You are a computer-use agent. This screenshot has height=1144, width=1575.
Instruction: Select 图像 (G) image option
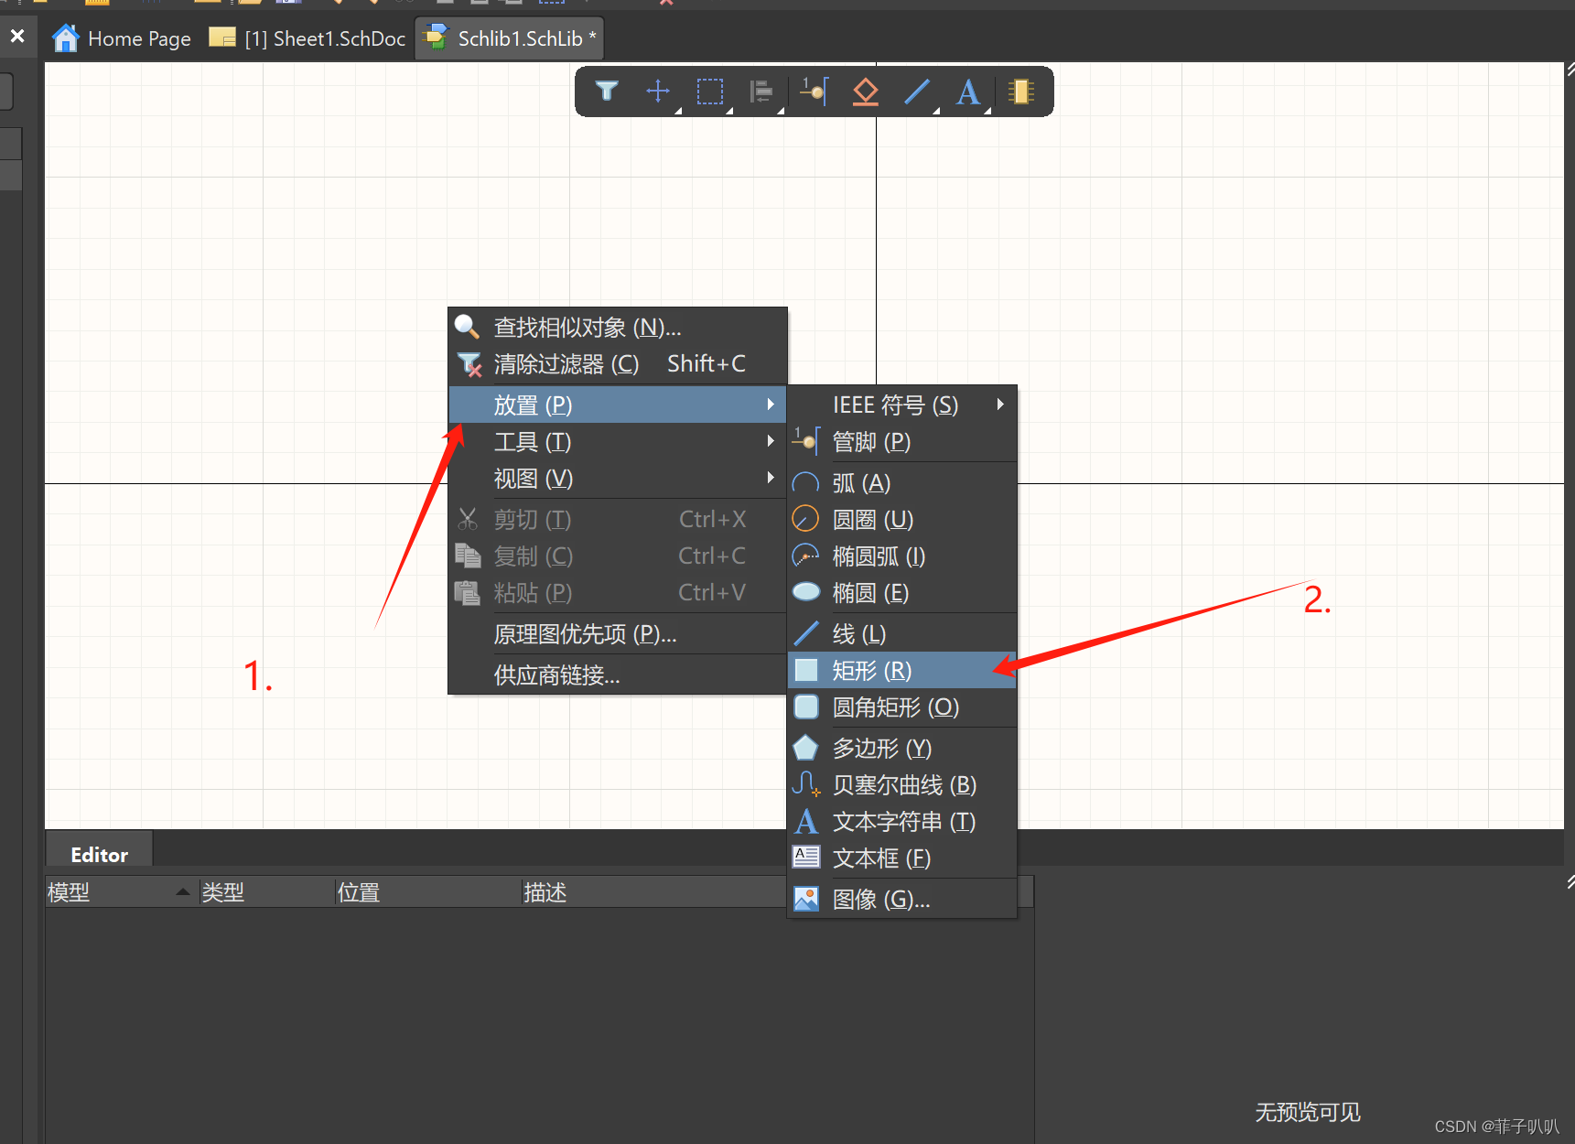pos(902,899)
